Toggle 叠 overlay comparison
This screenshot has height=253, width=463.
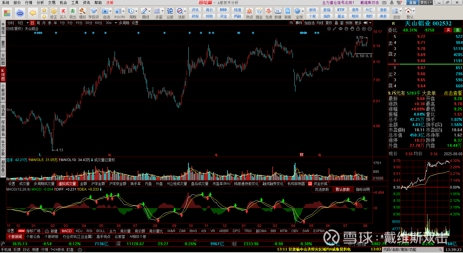click(336, 23)
